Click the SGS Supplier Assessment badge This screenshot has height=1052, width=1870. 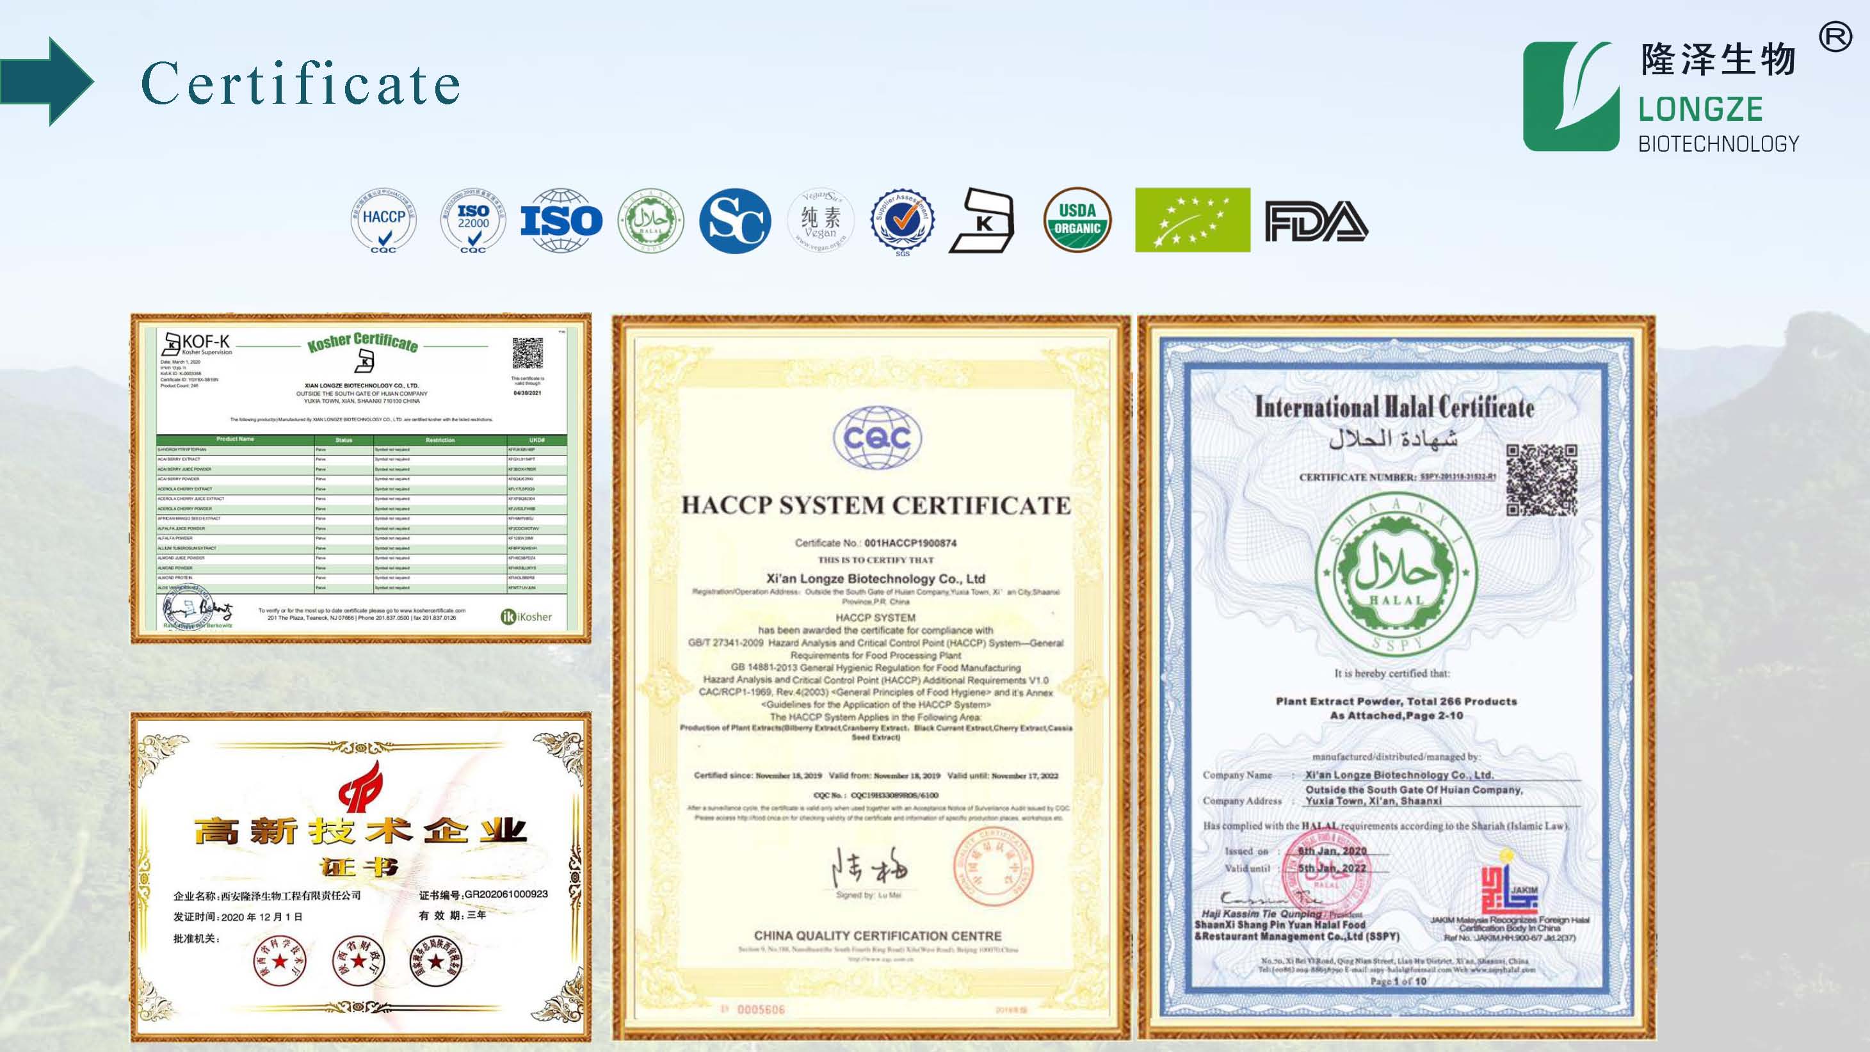(902, 222)
